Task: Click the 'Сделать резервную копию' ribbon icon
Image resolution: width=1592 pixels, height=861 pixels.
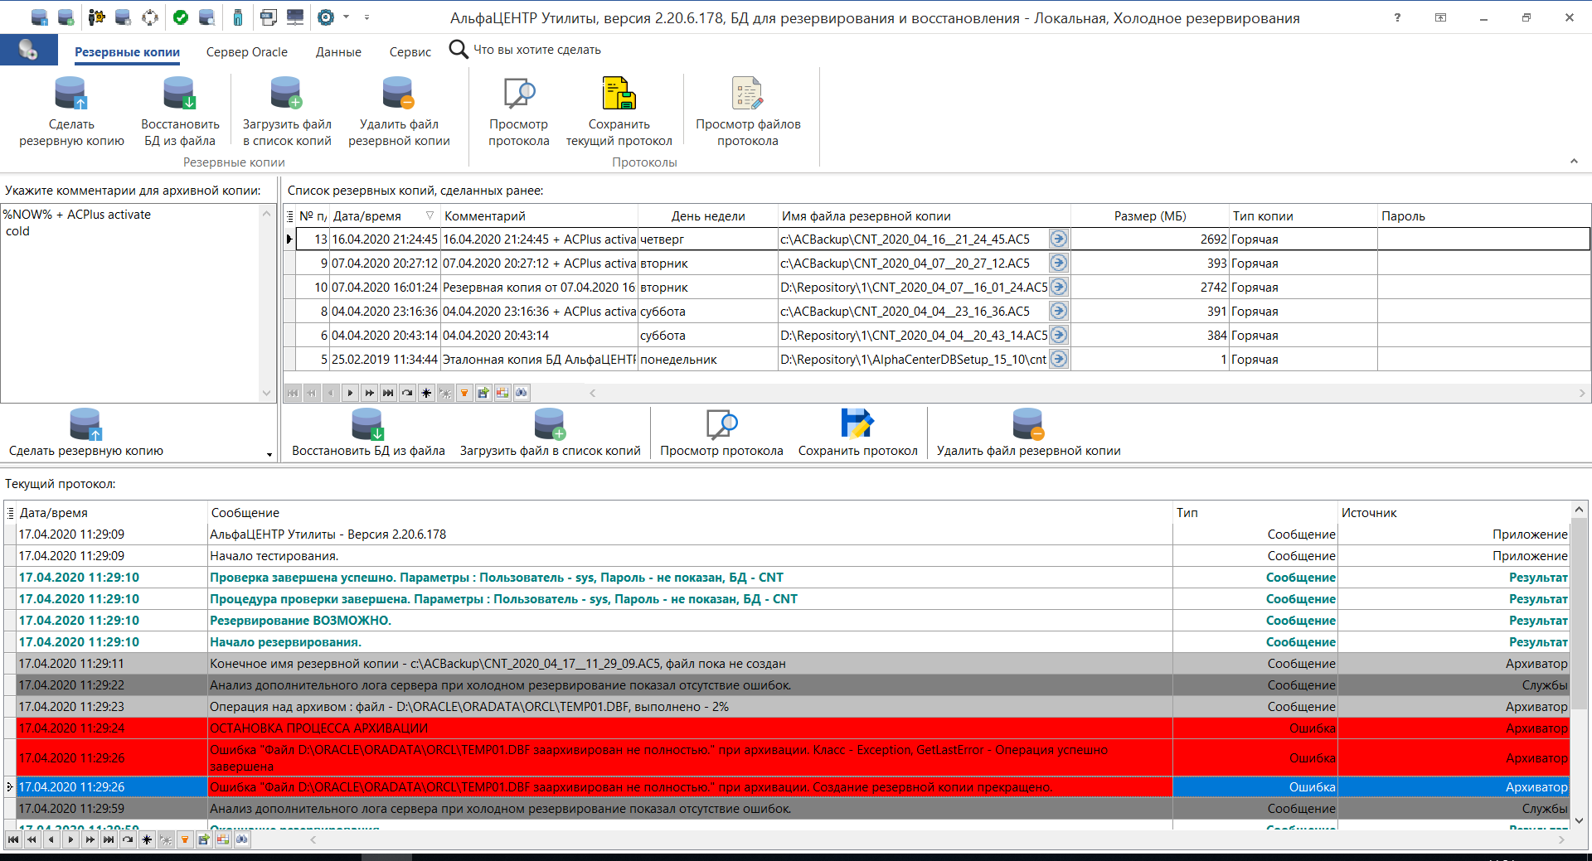Action: [x=71, y=94]
